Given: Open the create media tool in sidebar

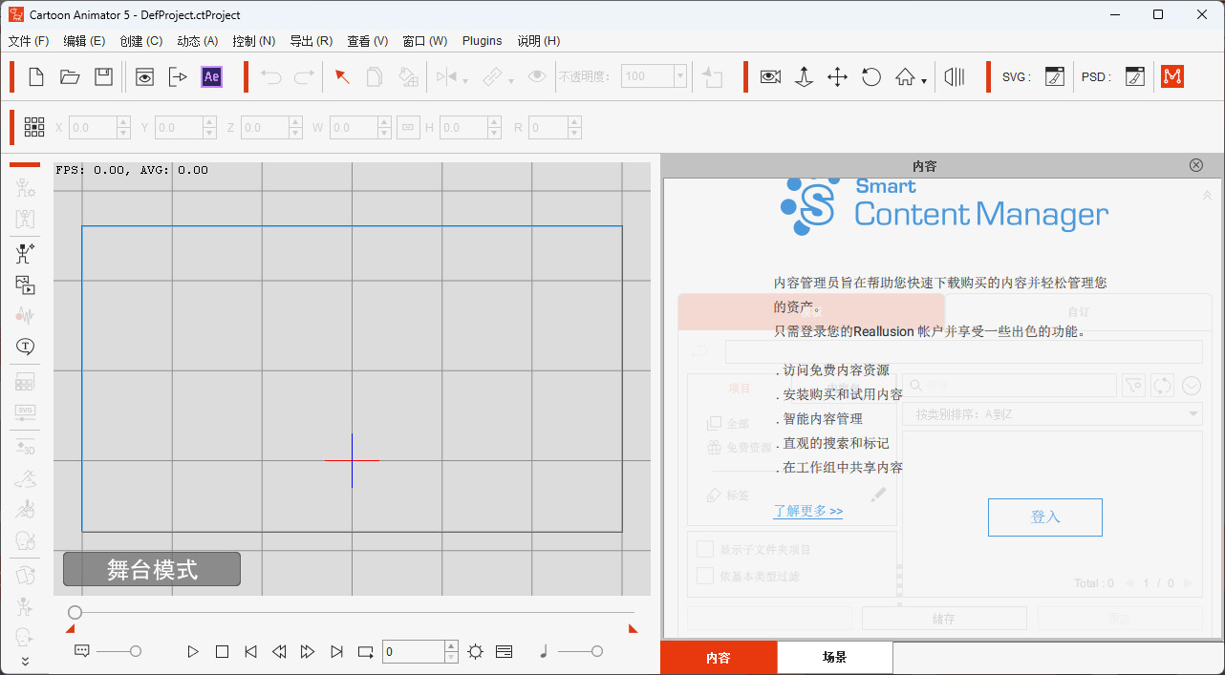Looking at the screenshot, I should point(25,285).
